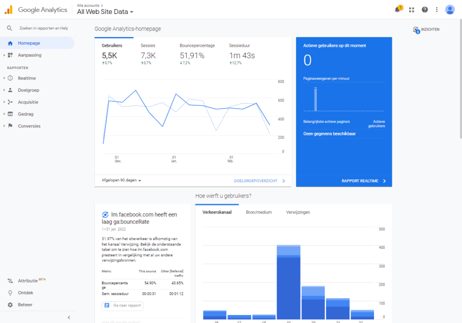Click the help question mark icon
The width and height of the screenshot is (462, 323).
425,9
